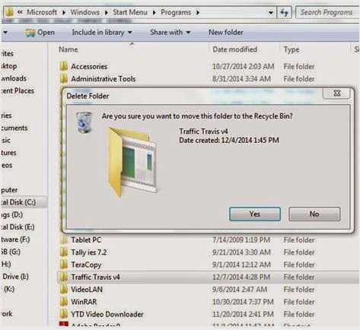Screen dimensions: 360x330
Task: Expand arrow after Start Menu breadcrumb
Action: (x=154, y=12)
